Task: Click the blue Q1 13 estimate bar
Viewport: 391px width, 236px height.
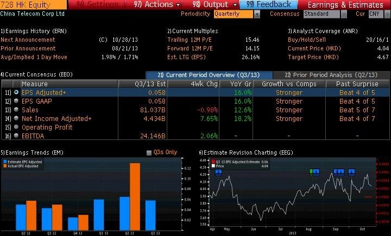Action: point(99,214)
